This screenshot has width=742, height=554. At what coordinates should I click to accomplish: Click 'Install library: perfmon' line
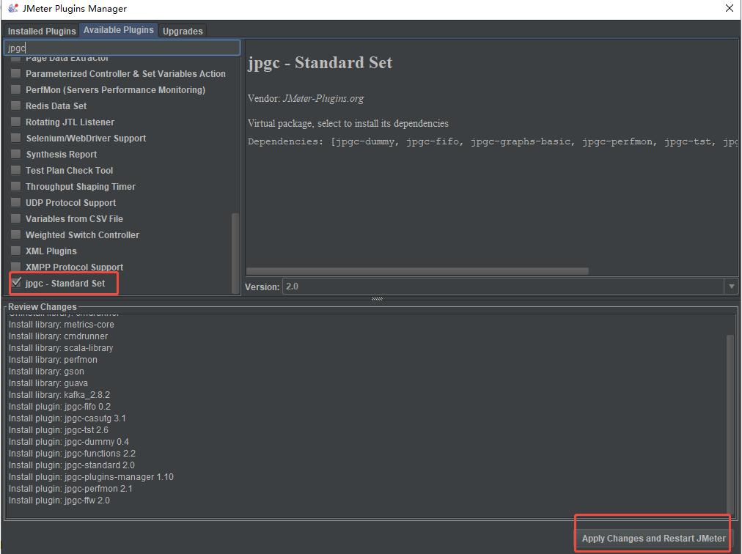(x=53, y=360)
